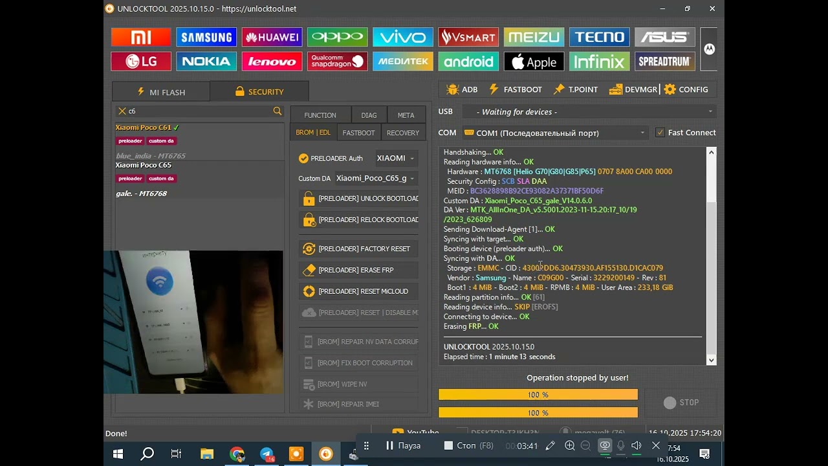Viewport: 828px width, 466px height.
Task: Clear the model search text with X
Action: (x=122, y=111)
